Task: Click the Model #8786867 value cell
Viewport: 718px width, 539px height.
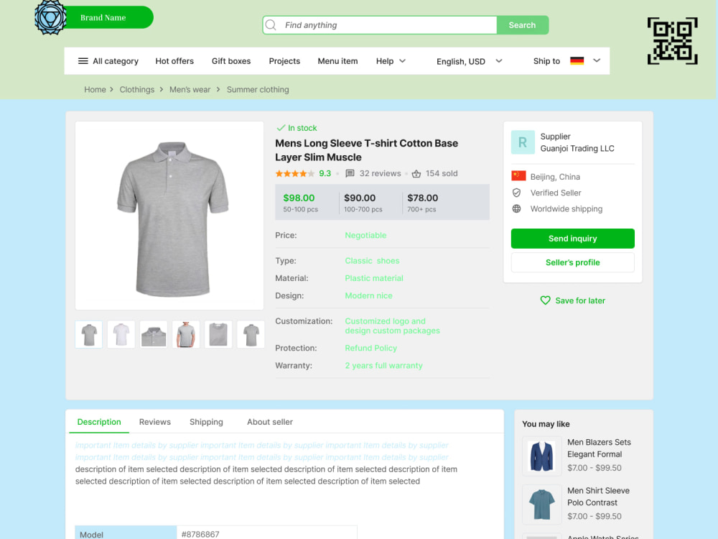Action: tap(266, 533)
